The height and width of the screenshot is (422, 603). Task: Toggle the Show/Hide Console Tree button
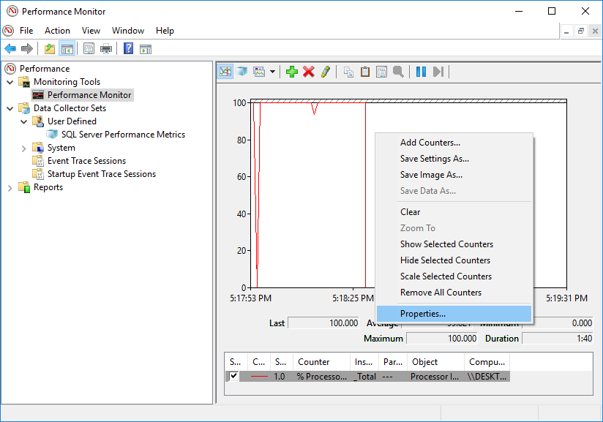tap(67, 48)
